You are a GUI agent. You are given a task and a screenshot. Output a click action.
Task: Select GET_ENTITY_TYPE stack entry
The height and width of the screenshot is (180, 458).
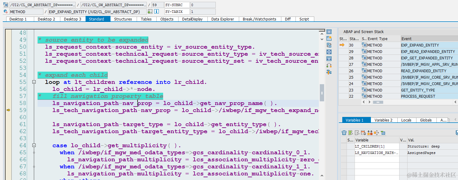click(x=429, y=90)
